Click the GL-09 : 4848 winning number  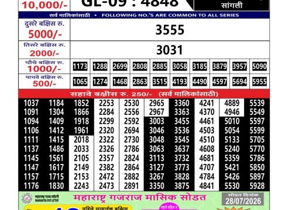pos(130,3)
